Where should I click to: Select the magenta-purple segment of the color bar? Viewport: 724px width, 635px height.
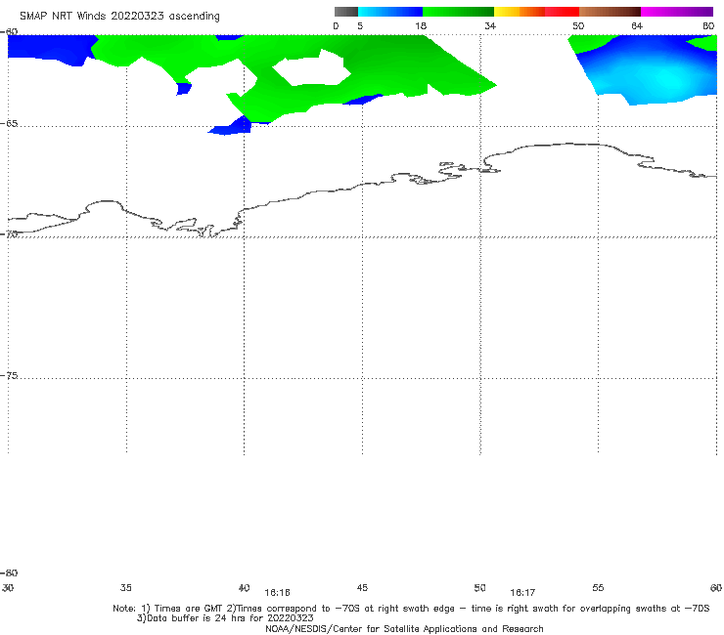pyautogui.click(x=677, y=12)
